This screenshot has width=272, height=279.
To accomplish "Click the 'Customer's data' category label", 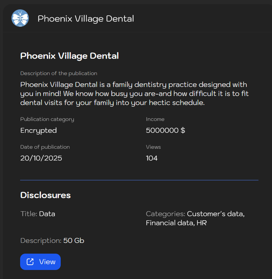I will (x=215, y=214).
